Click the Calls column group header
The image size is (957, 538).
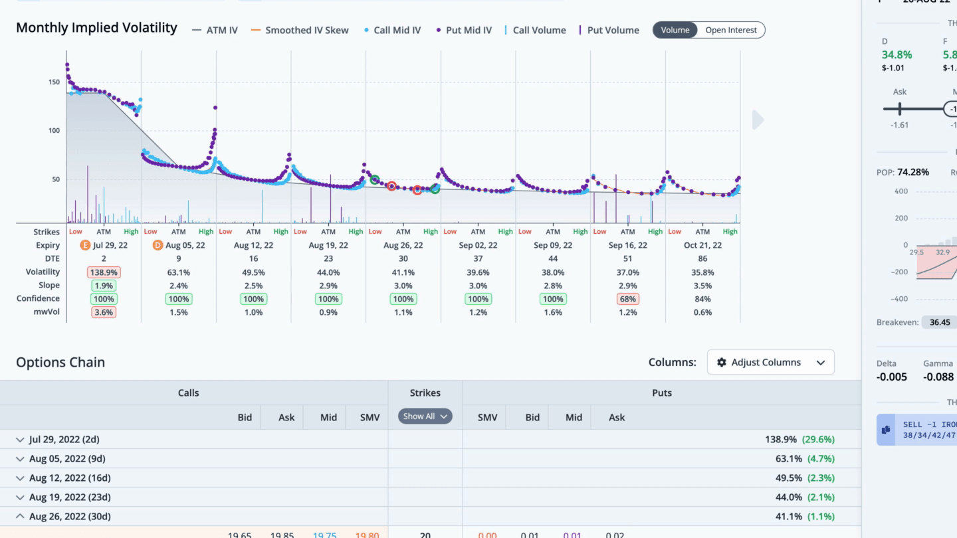tap(188, 393)
